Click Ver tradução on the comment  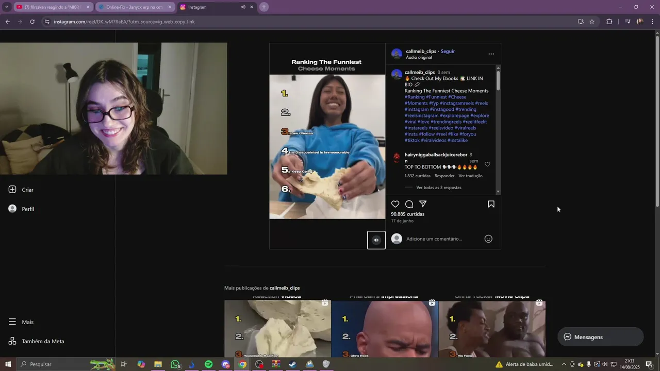470,176
